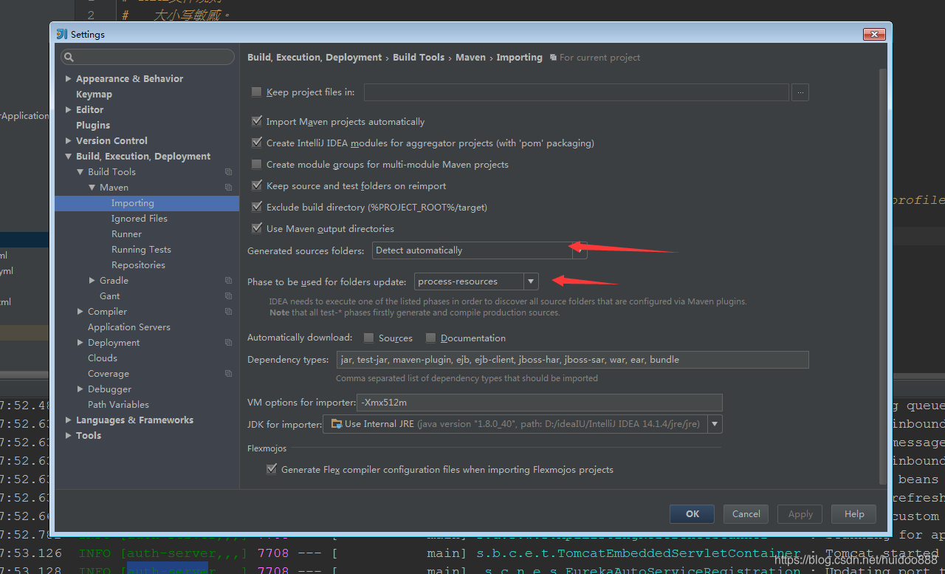The width and height of the screenshot is (945, 574).
Task: Open the Generated sources folders dropdown
Action: 579,250
